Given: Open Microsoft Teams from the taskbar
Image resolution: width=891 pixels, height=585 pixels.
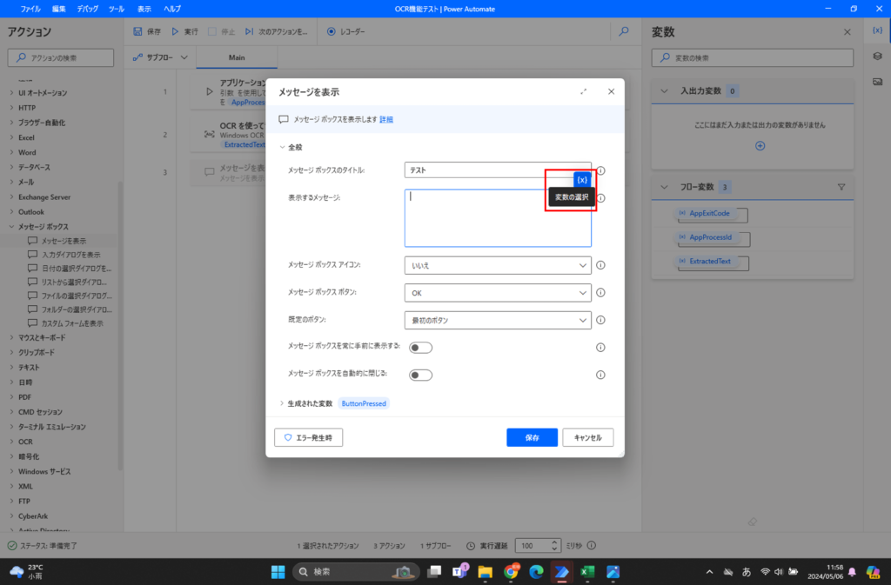Looking at the screenshot, I should click(459, 572).
